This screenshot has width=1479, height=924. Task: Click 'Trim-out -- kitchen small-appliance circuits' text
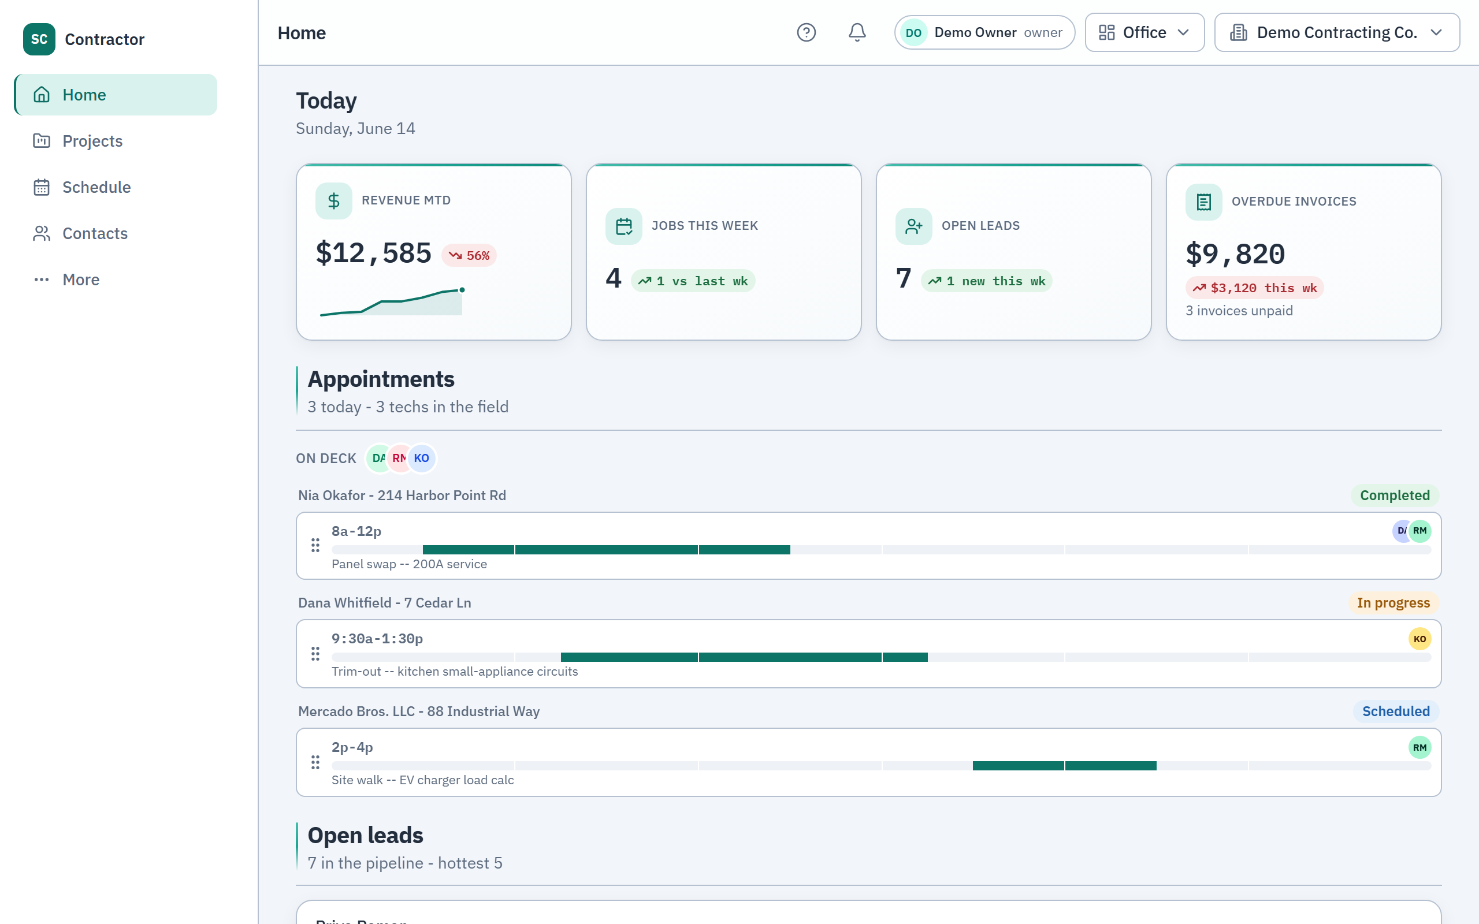tap(455, 672)
